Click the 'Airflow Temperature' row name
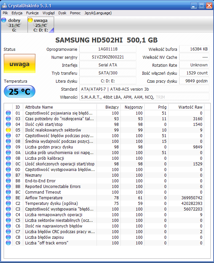Screen dimensions: 214x263 pyautogui.click(x=44, y=198)
